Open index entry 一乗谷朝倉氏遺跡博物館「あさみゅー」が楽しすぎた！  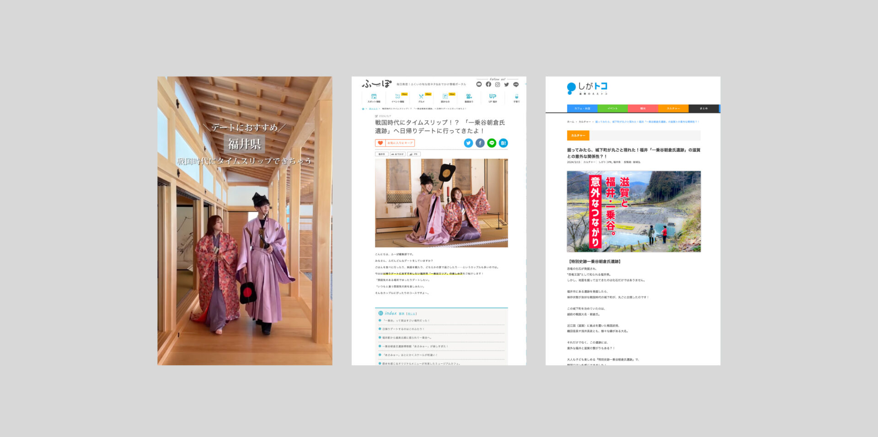click(x=415, y=346)
